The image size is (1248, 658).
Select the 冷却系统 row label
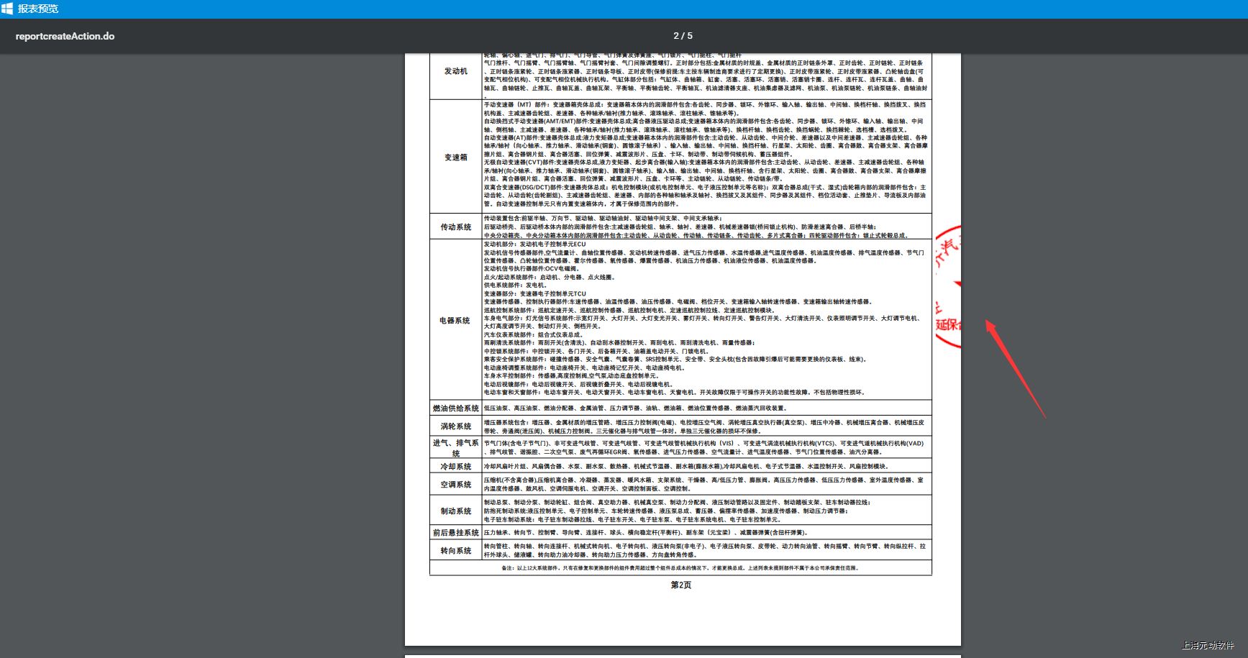(455, 466)
